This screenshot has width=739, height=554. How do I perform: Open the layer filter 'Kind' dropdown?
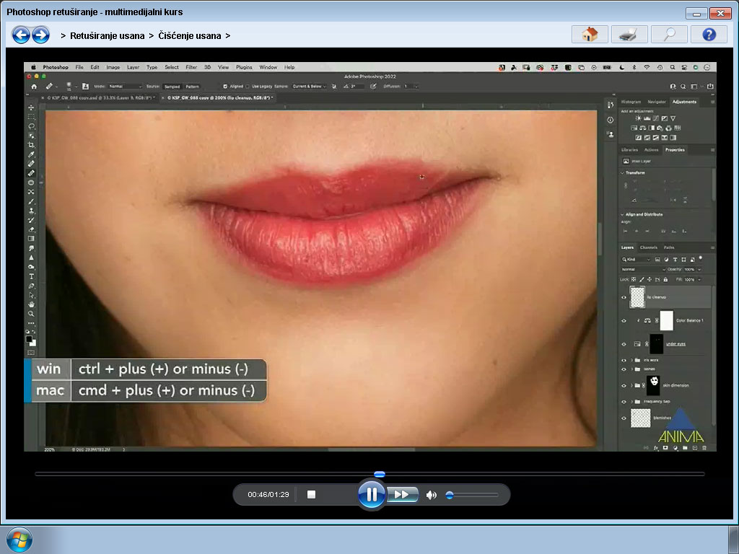point(636,260)
